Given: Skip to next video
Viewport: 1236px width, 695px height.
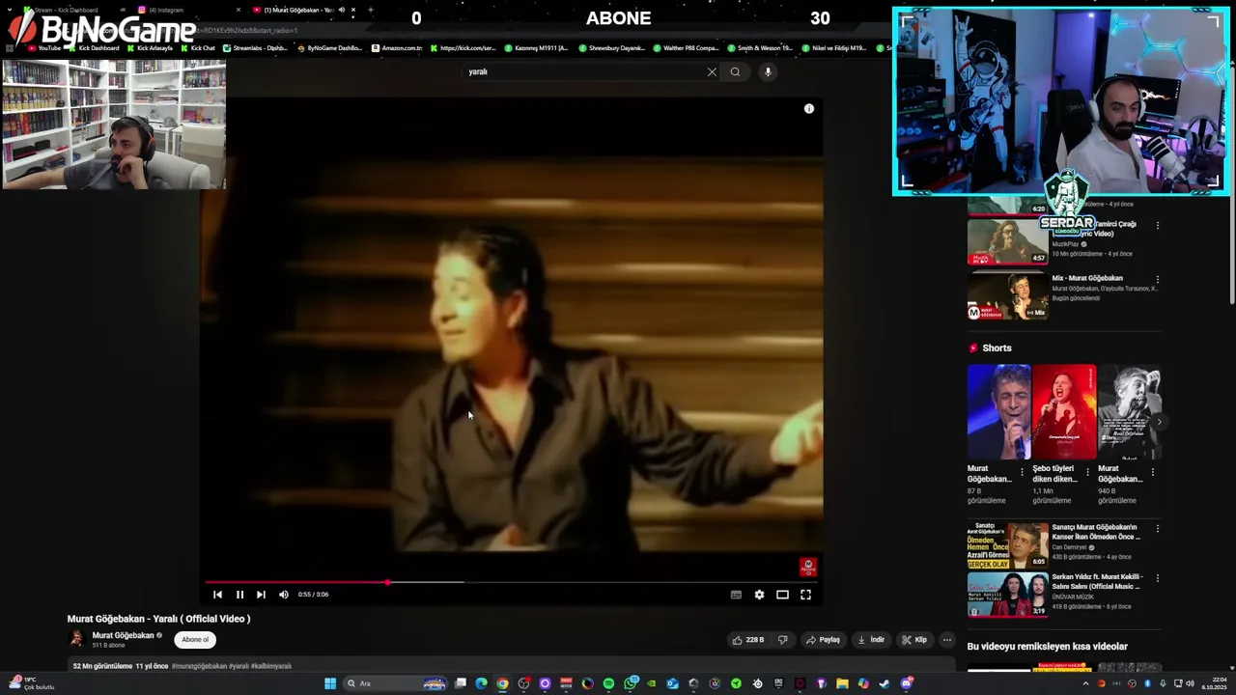Looking at the screenshot, I should pyautogui.click(x=261, y=595).
